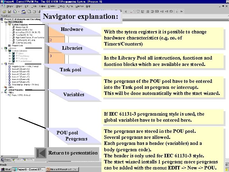Screen dimensions: 229x172
Task: Open the Project menu
Action: click(10, 6)
